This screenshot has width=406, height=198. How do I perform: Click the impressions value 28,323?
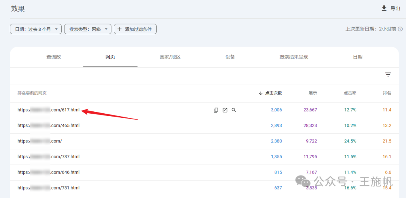[310, 126]
